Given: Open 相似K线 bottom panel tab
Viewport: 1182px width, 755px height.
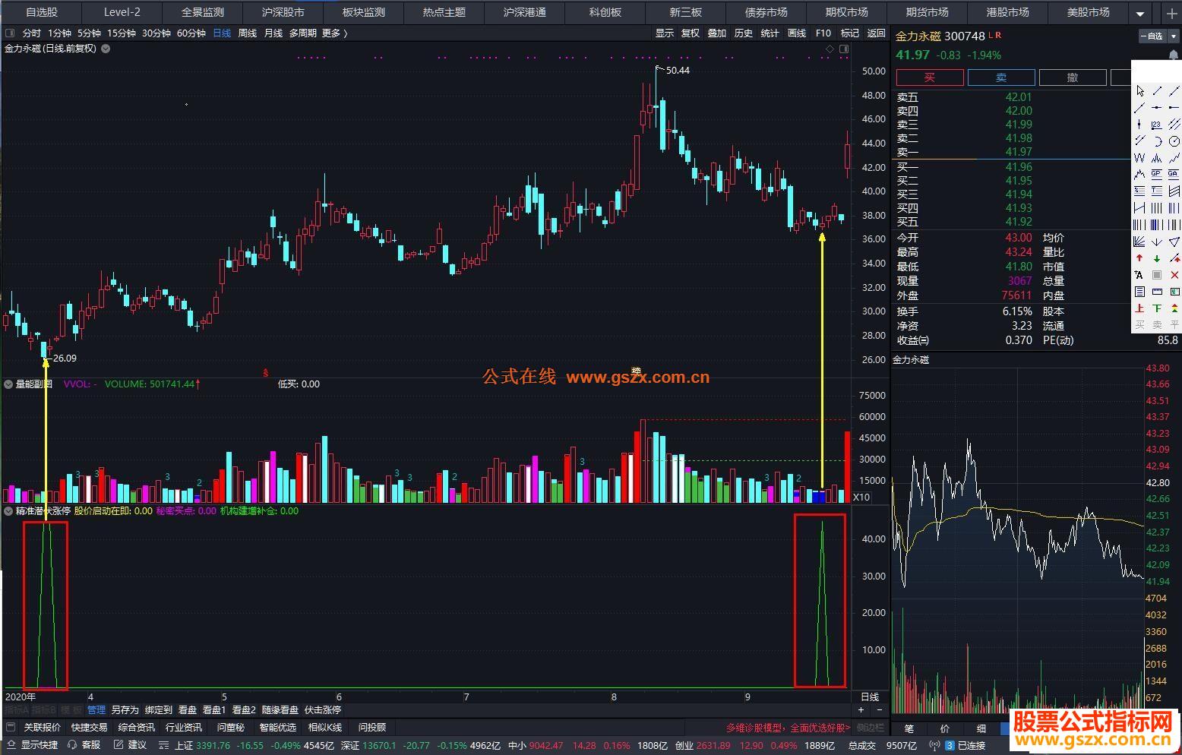Looking at the screenshot, I should coord(325,728).
